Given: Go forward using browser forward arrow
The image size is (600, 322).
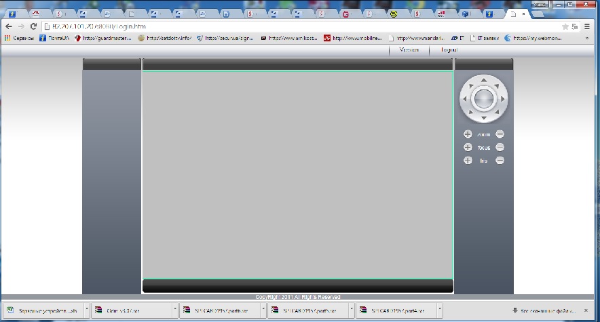Looking at the screenshot, I should pos(21,26).
